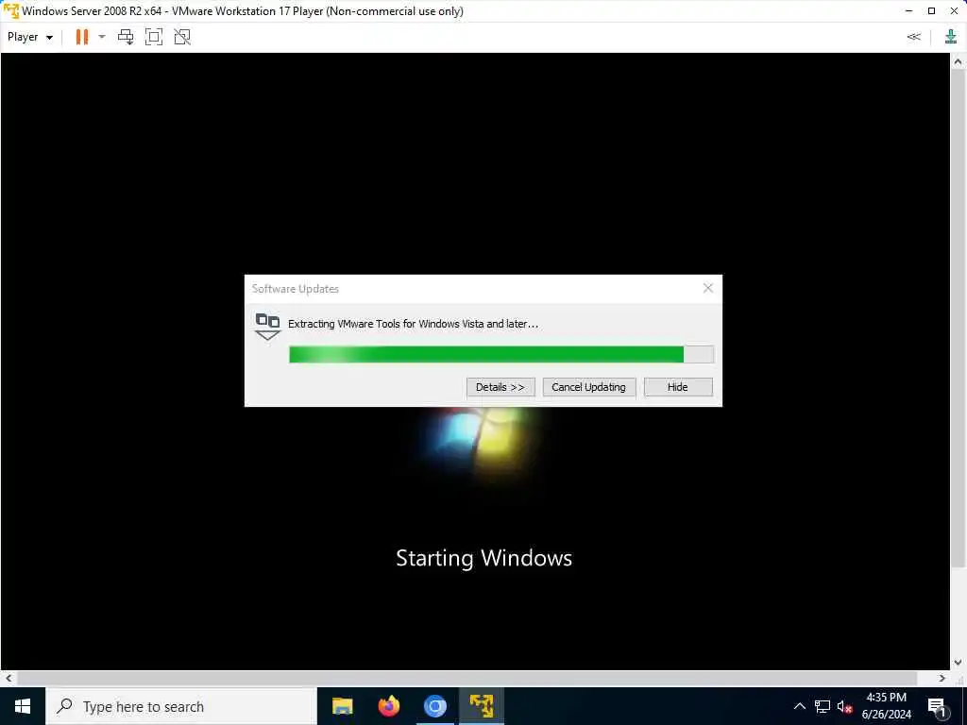This screenshot has width=967, height=725.
Task: Click the Cancel Updating button
Action: (589, 387)
